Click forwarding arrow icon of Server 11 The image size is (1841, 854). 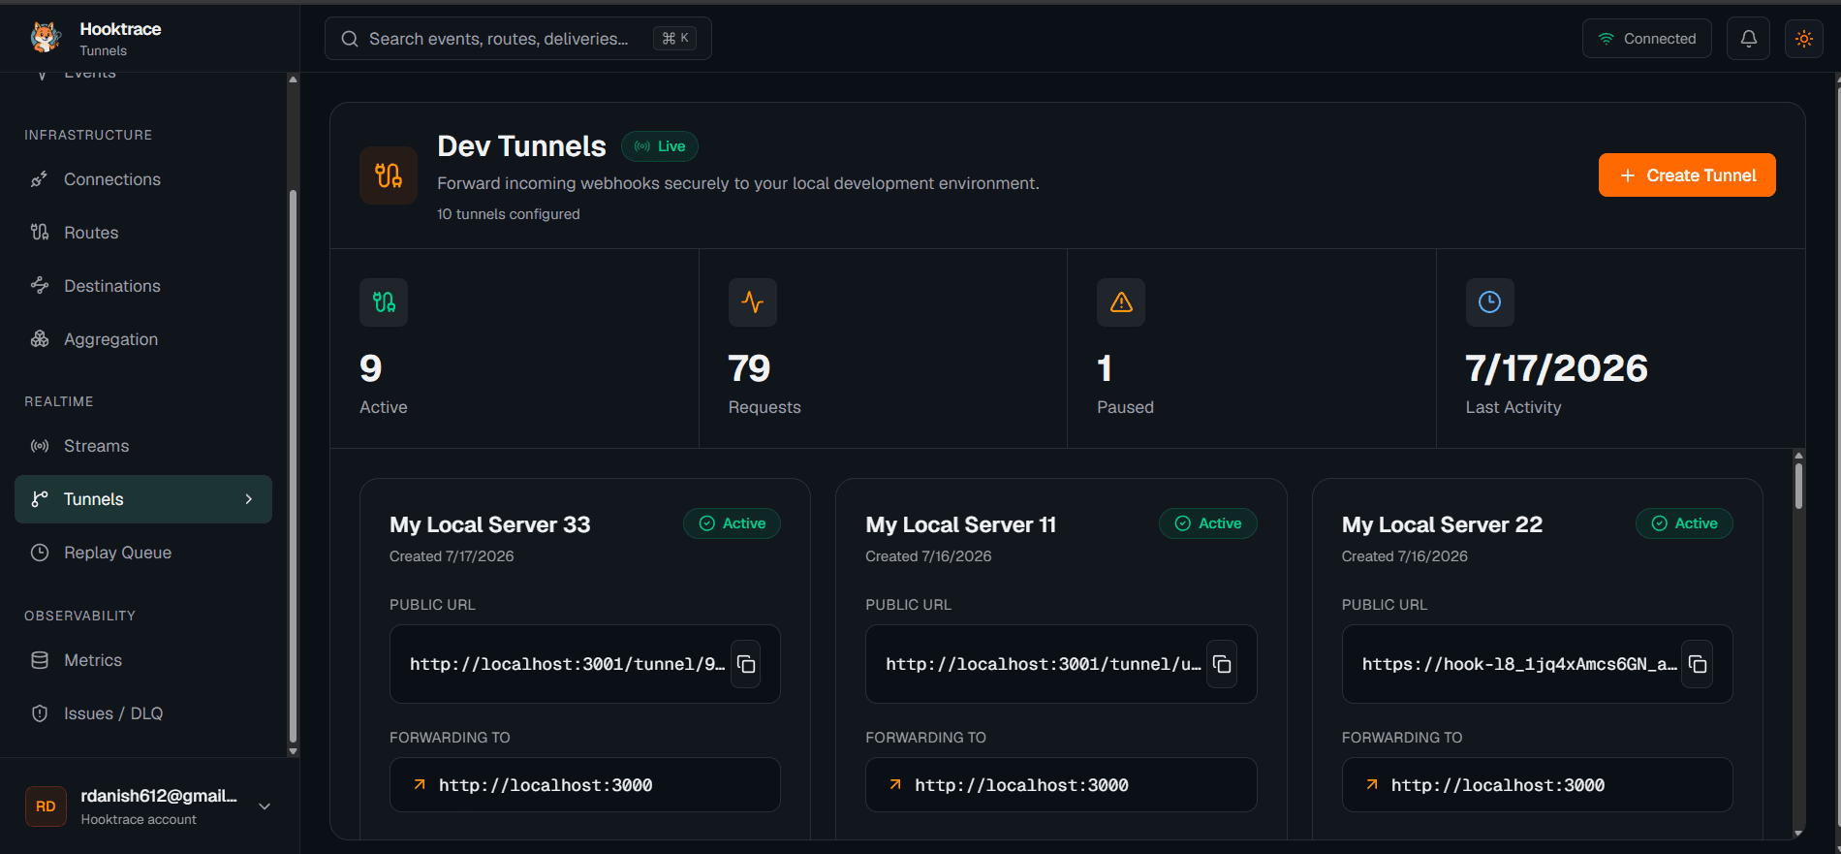[895, 784]
